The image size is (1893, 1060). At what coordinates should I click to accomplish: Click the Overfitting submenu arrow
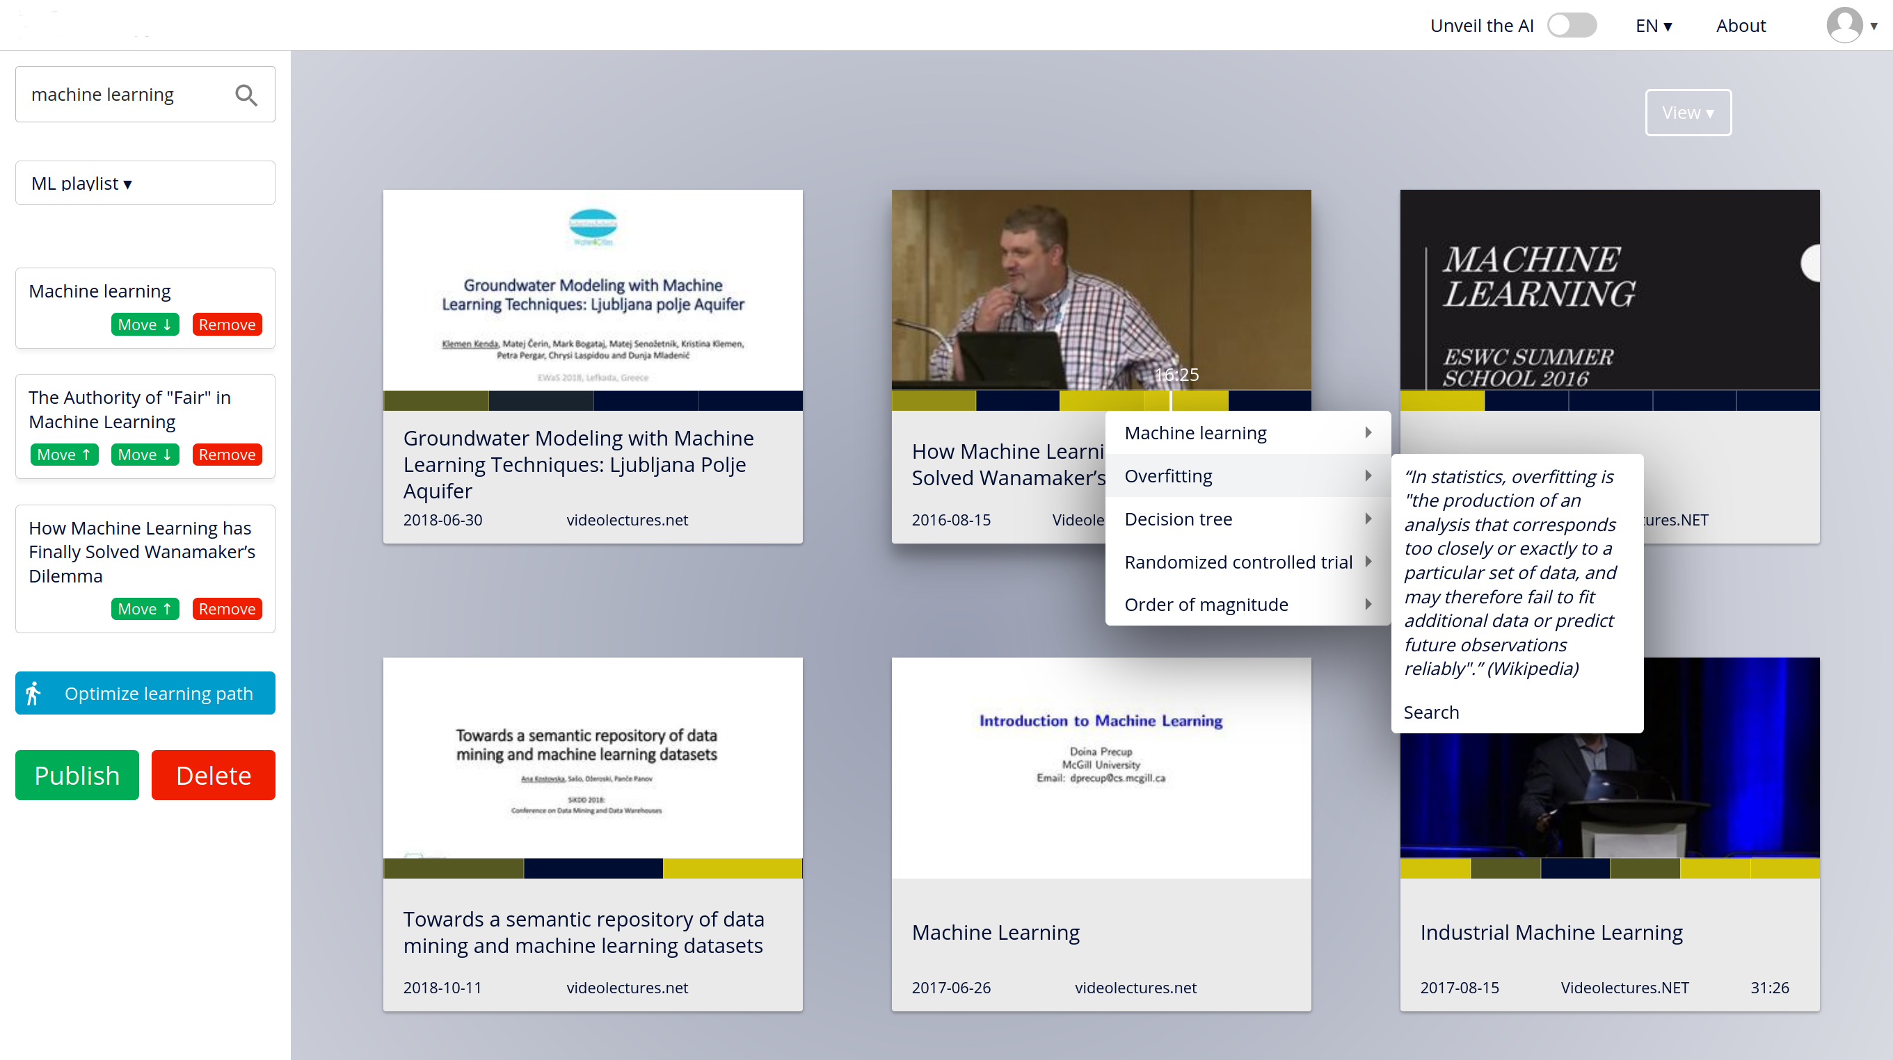click(x=1368, y=475)
